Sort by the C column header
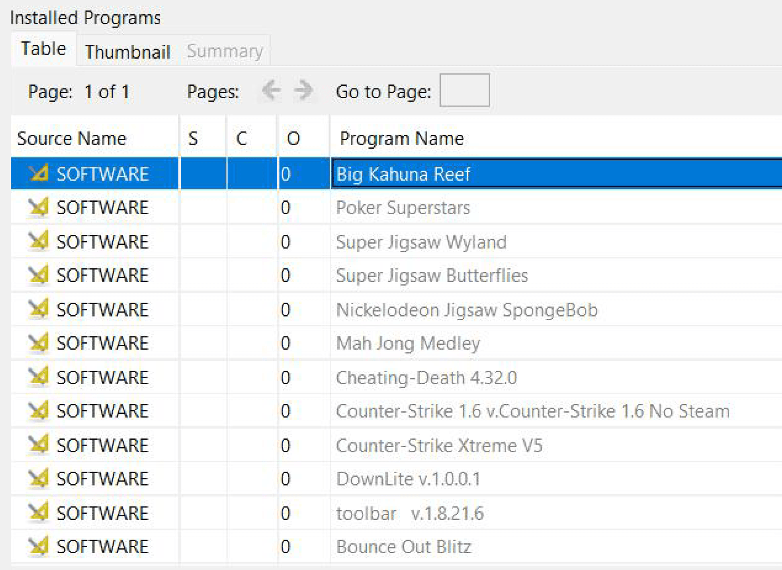Viewport: 782px width, 570px height. tap(252, 138)
